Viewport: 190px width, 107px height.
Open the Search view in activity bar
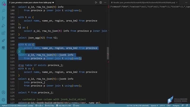pos(3,11)
